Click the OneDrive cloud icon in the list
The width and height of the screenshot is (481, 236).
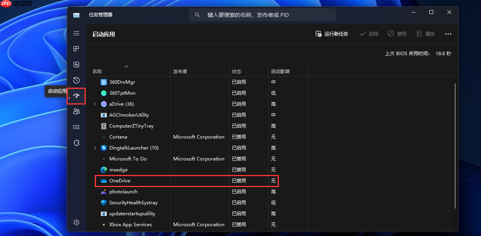[x=103, y=180]
